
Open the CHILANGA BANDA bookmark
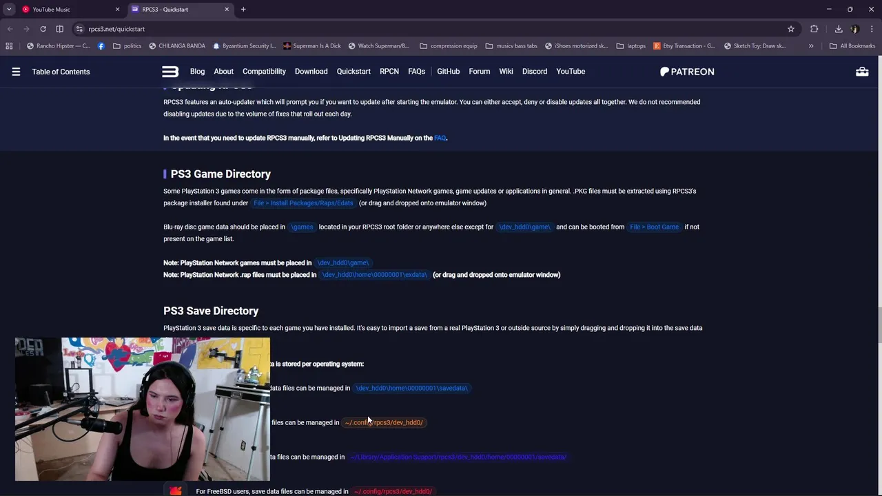(176, 46)
